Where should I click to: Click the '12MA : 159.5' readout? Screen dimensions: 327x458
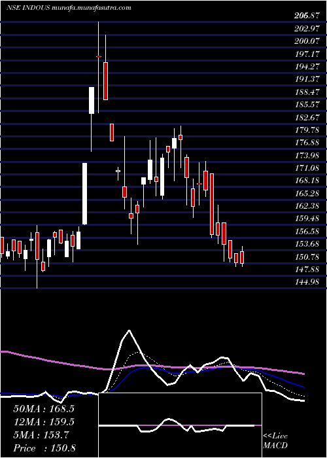point(44,422)
